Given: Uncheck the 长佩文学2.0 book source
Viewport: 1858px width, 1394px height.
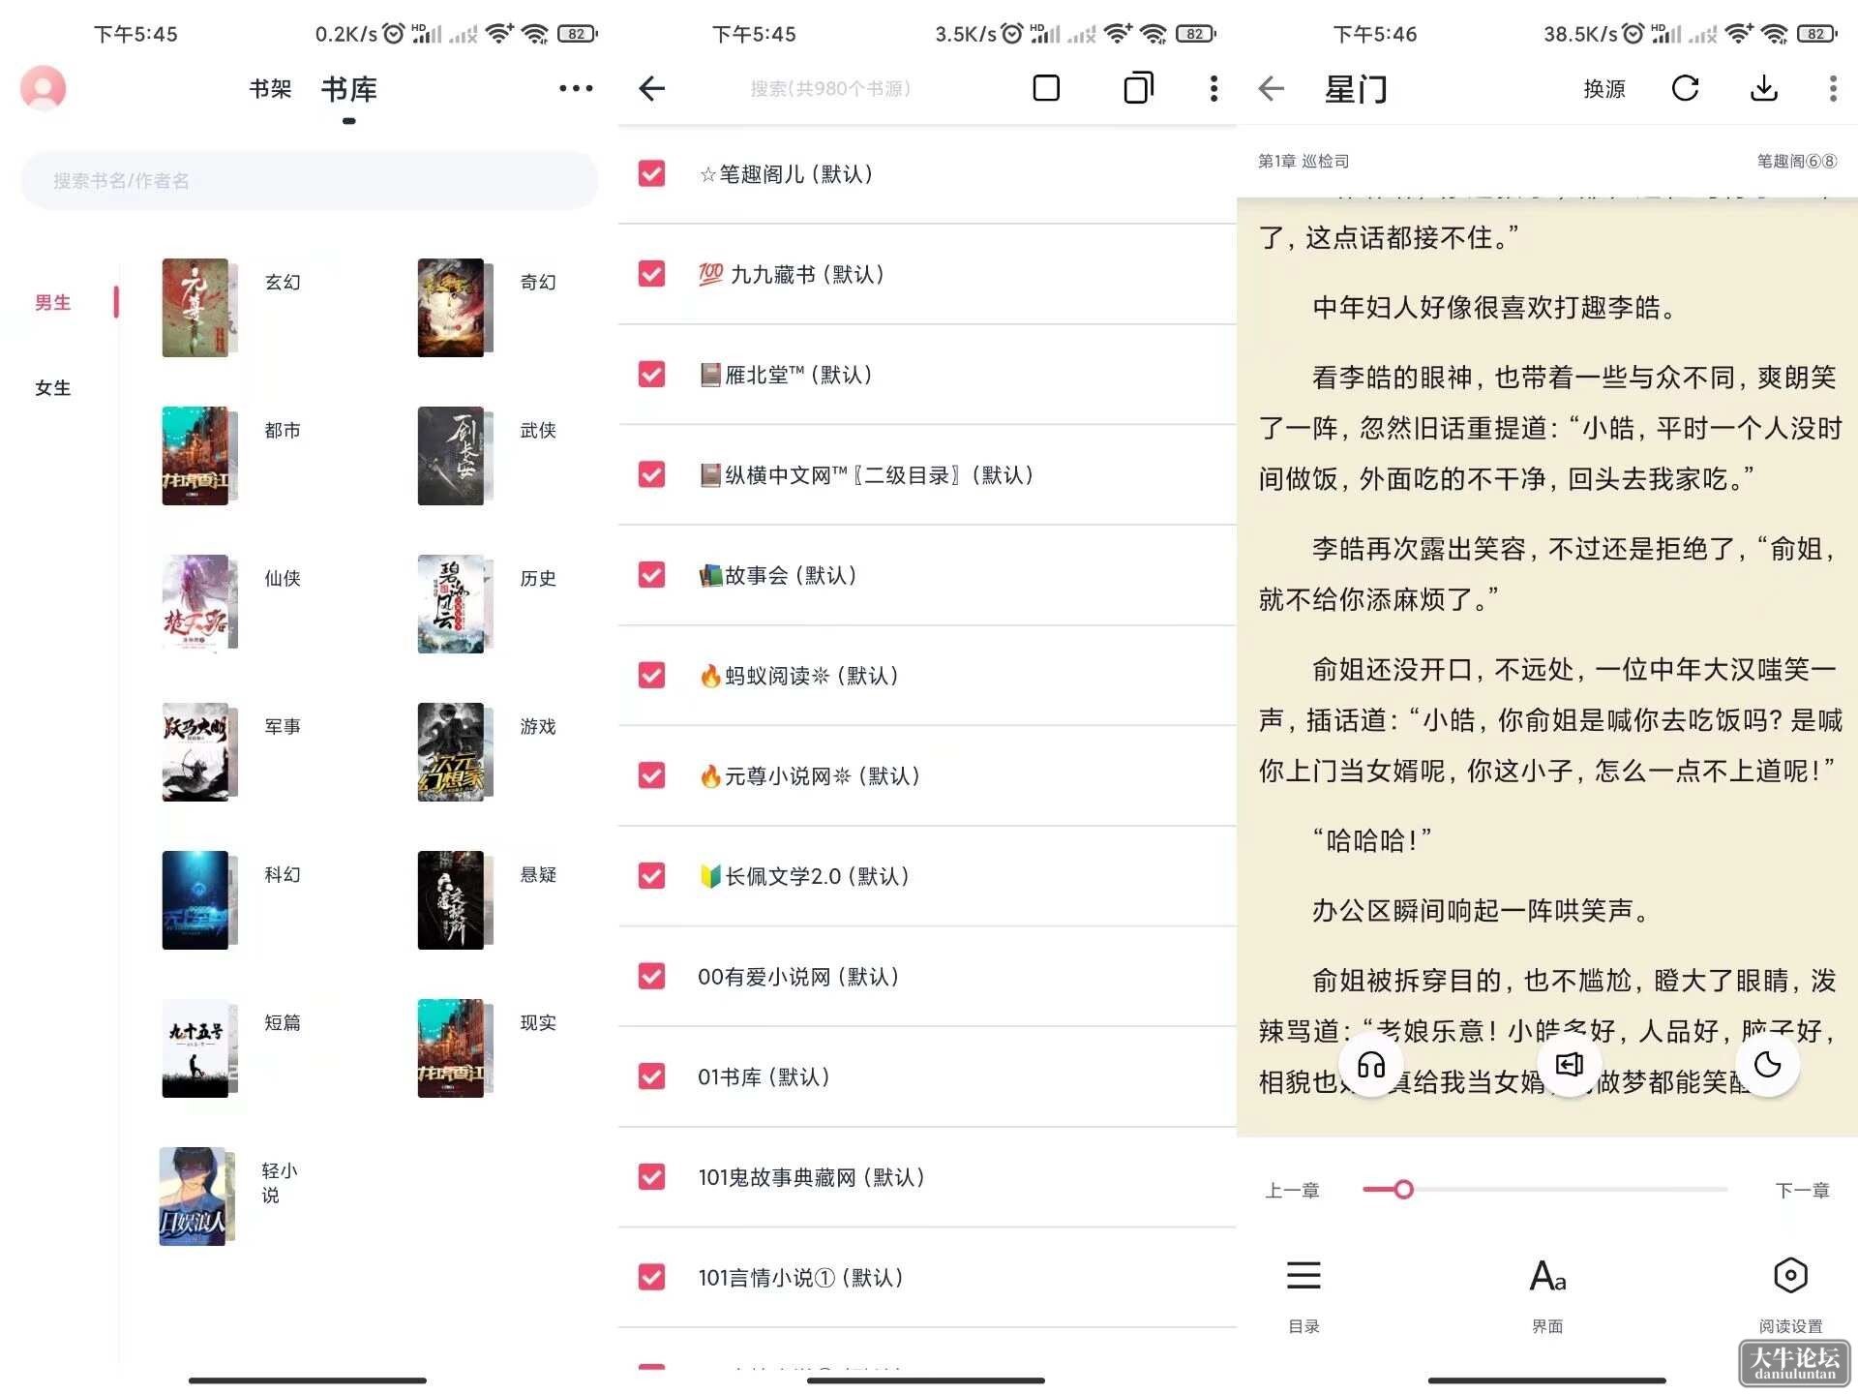Looking at the screenshot, I should pos(652,876).
